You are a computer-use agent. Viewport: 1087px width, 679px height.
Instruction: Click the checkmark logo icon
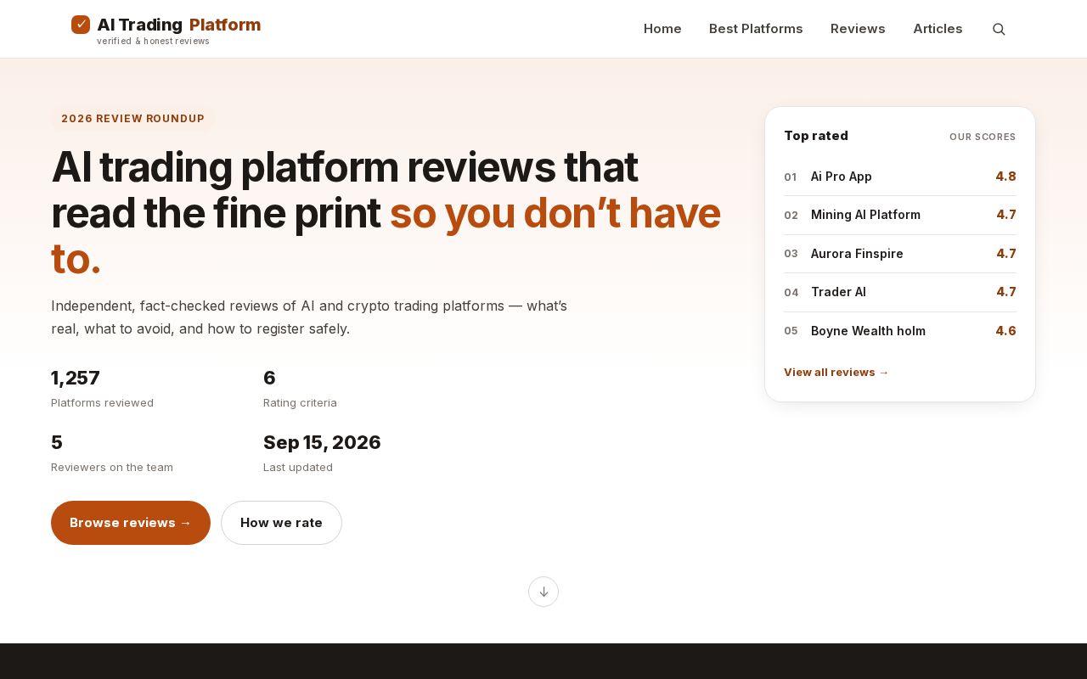coord(81,25)
